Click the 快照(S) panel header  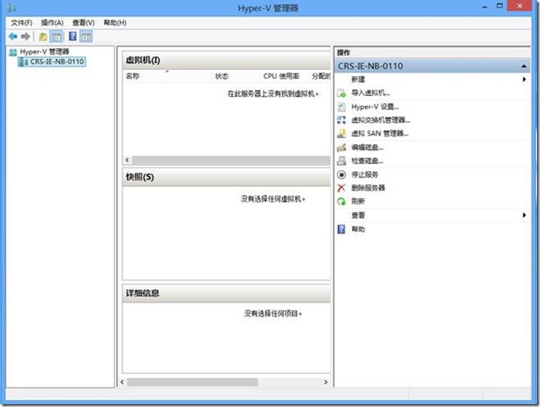226,177
